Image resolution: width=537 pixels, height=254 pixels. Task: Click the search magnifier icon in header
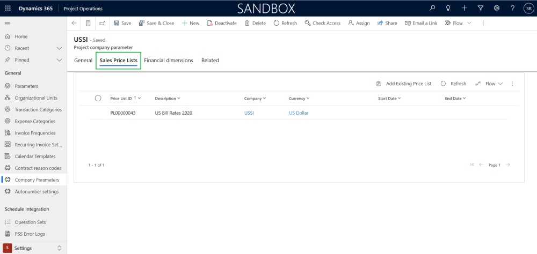432,9
